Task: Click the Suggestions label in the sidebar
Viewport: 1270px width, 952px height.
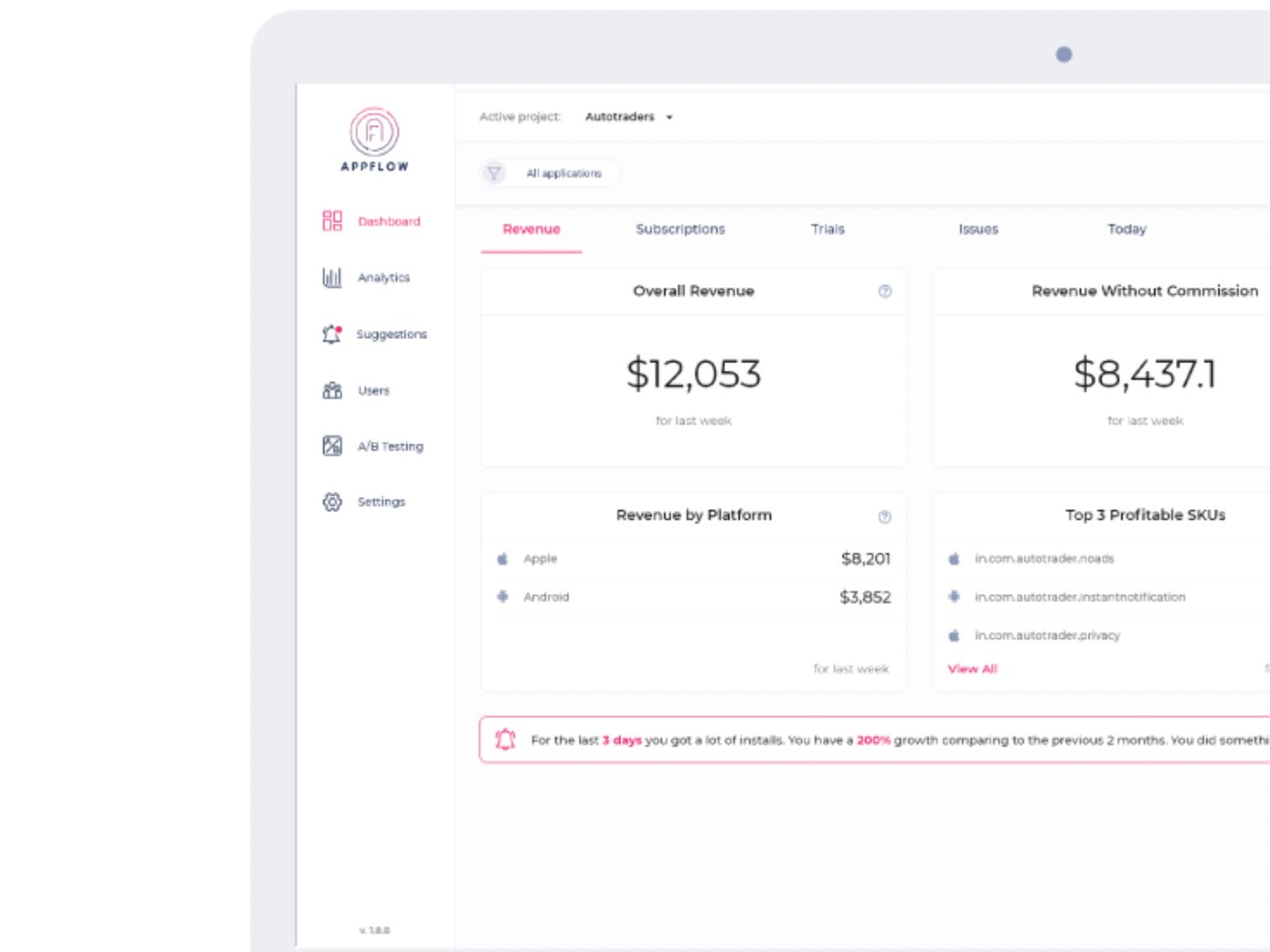Action: tap(391, 334)
